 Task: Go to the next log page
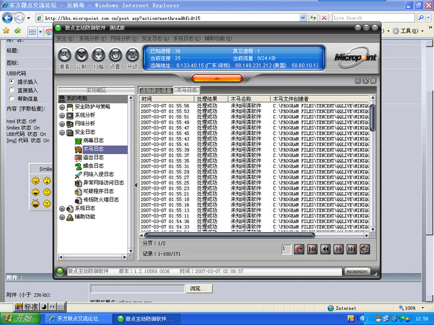coord(339,249)
